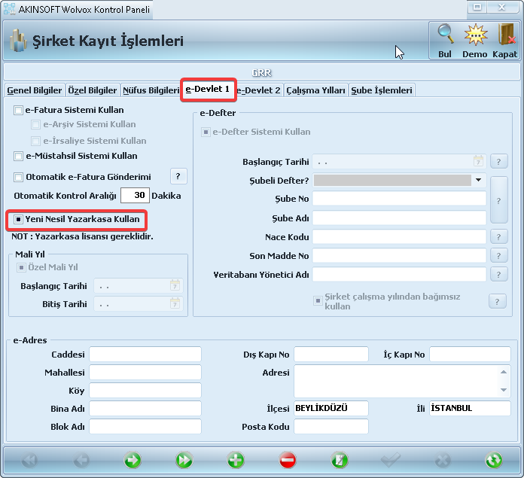The width and height of the screenshot is (524, 478).
Task: Toggle Yeni Nesil Yazarkasa Kullan checkbox
Action: [18, 220]
